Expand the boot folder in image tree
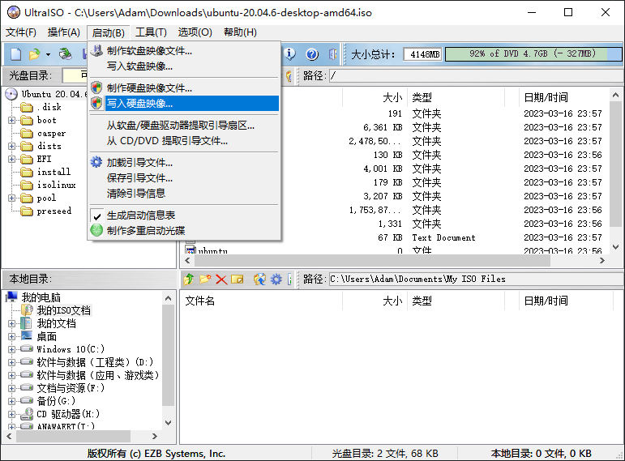 tap(12, 120)
